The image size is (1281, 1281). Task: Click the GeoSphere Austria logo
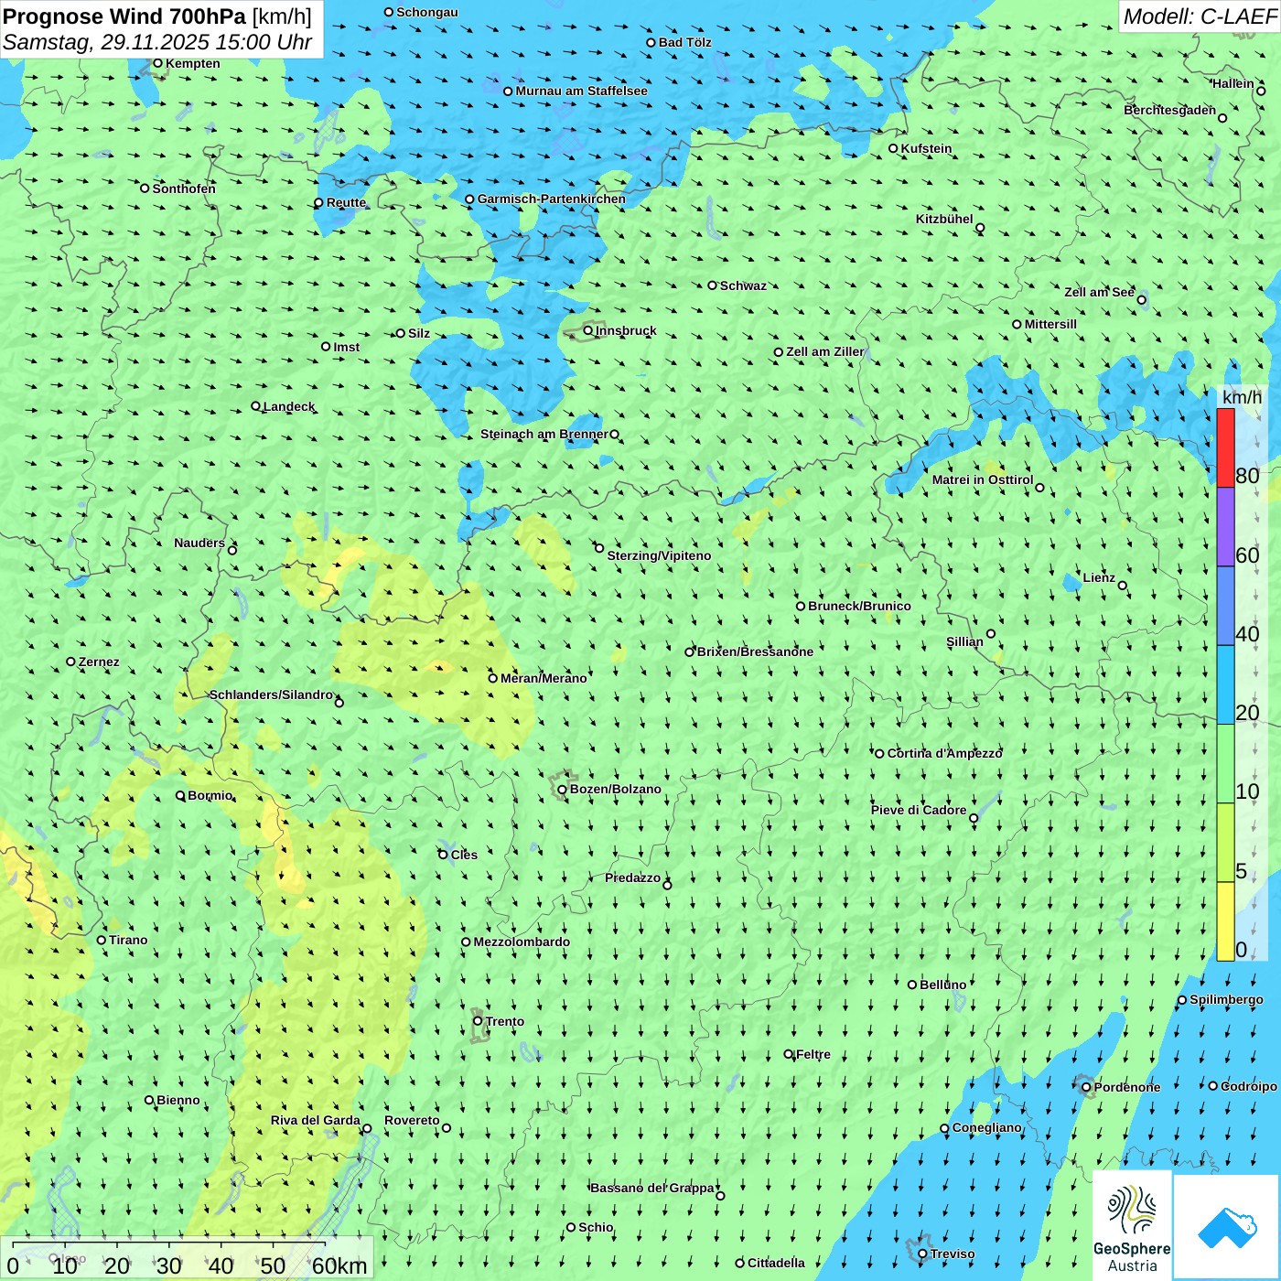(x=1132, y=1225)
